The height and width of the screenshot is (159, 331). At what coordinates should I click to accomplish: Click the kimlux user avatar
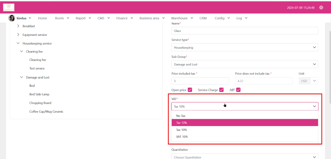click(12, 18)
